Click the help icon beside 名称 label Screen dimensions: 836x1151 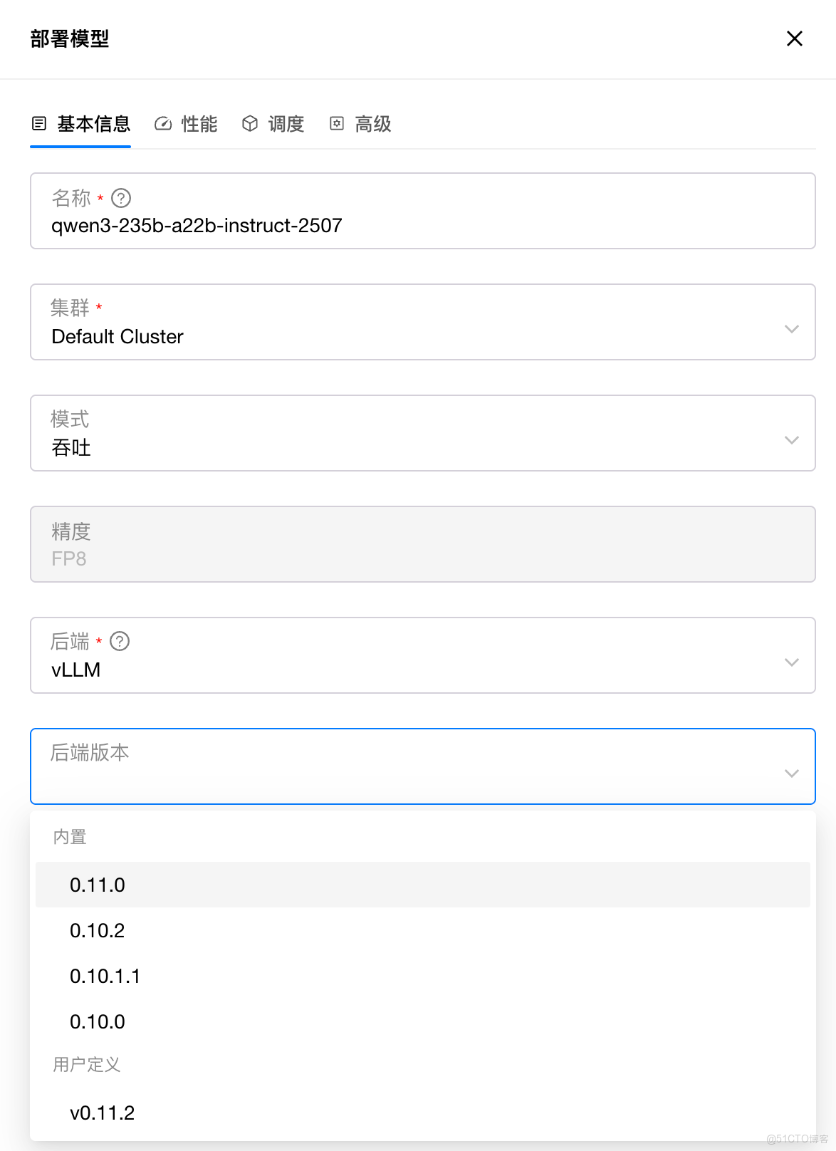(x=121, y=198)
